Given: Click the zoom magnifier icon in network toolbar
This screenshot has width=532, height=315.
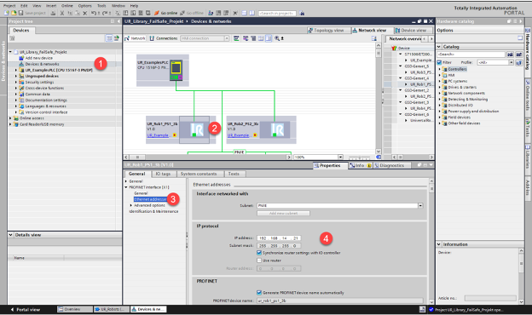Looking at the screenshot, I should 278,38.
